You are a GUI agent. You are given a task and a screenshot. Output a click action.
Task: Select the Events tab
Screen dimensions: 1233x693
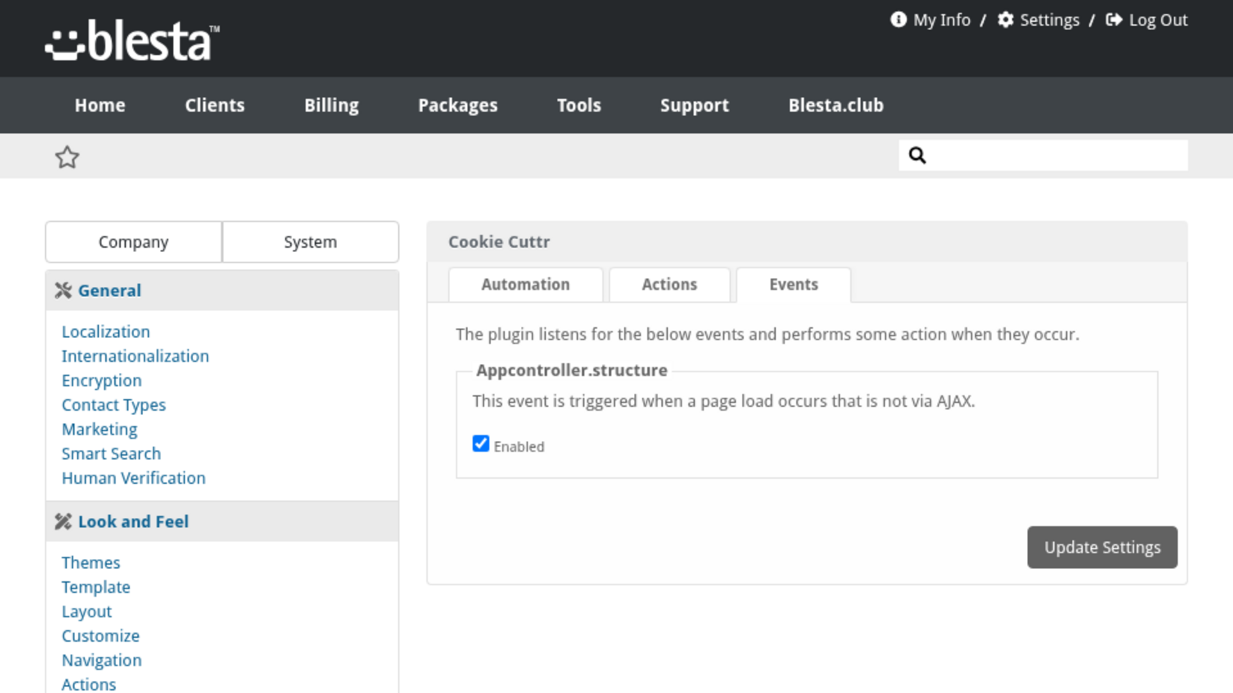[794, 285]
